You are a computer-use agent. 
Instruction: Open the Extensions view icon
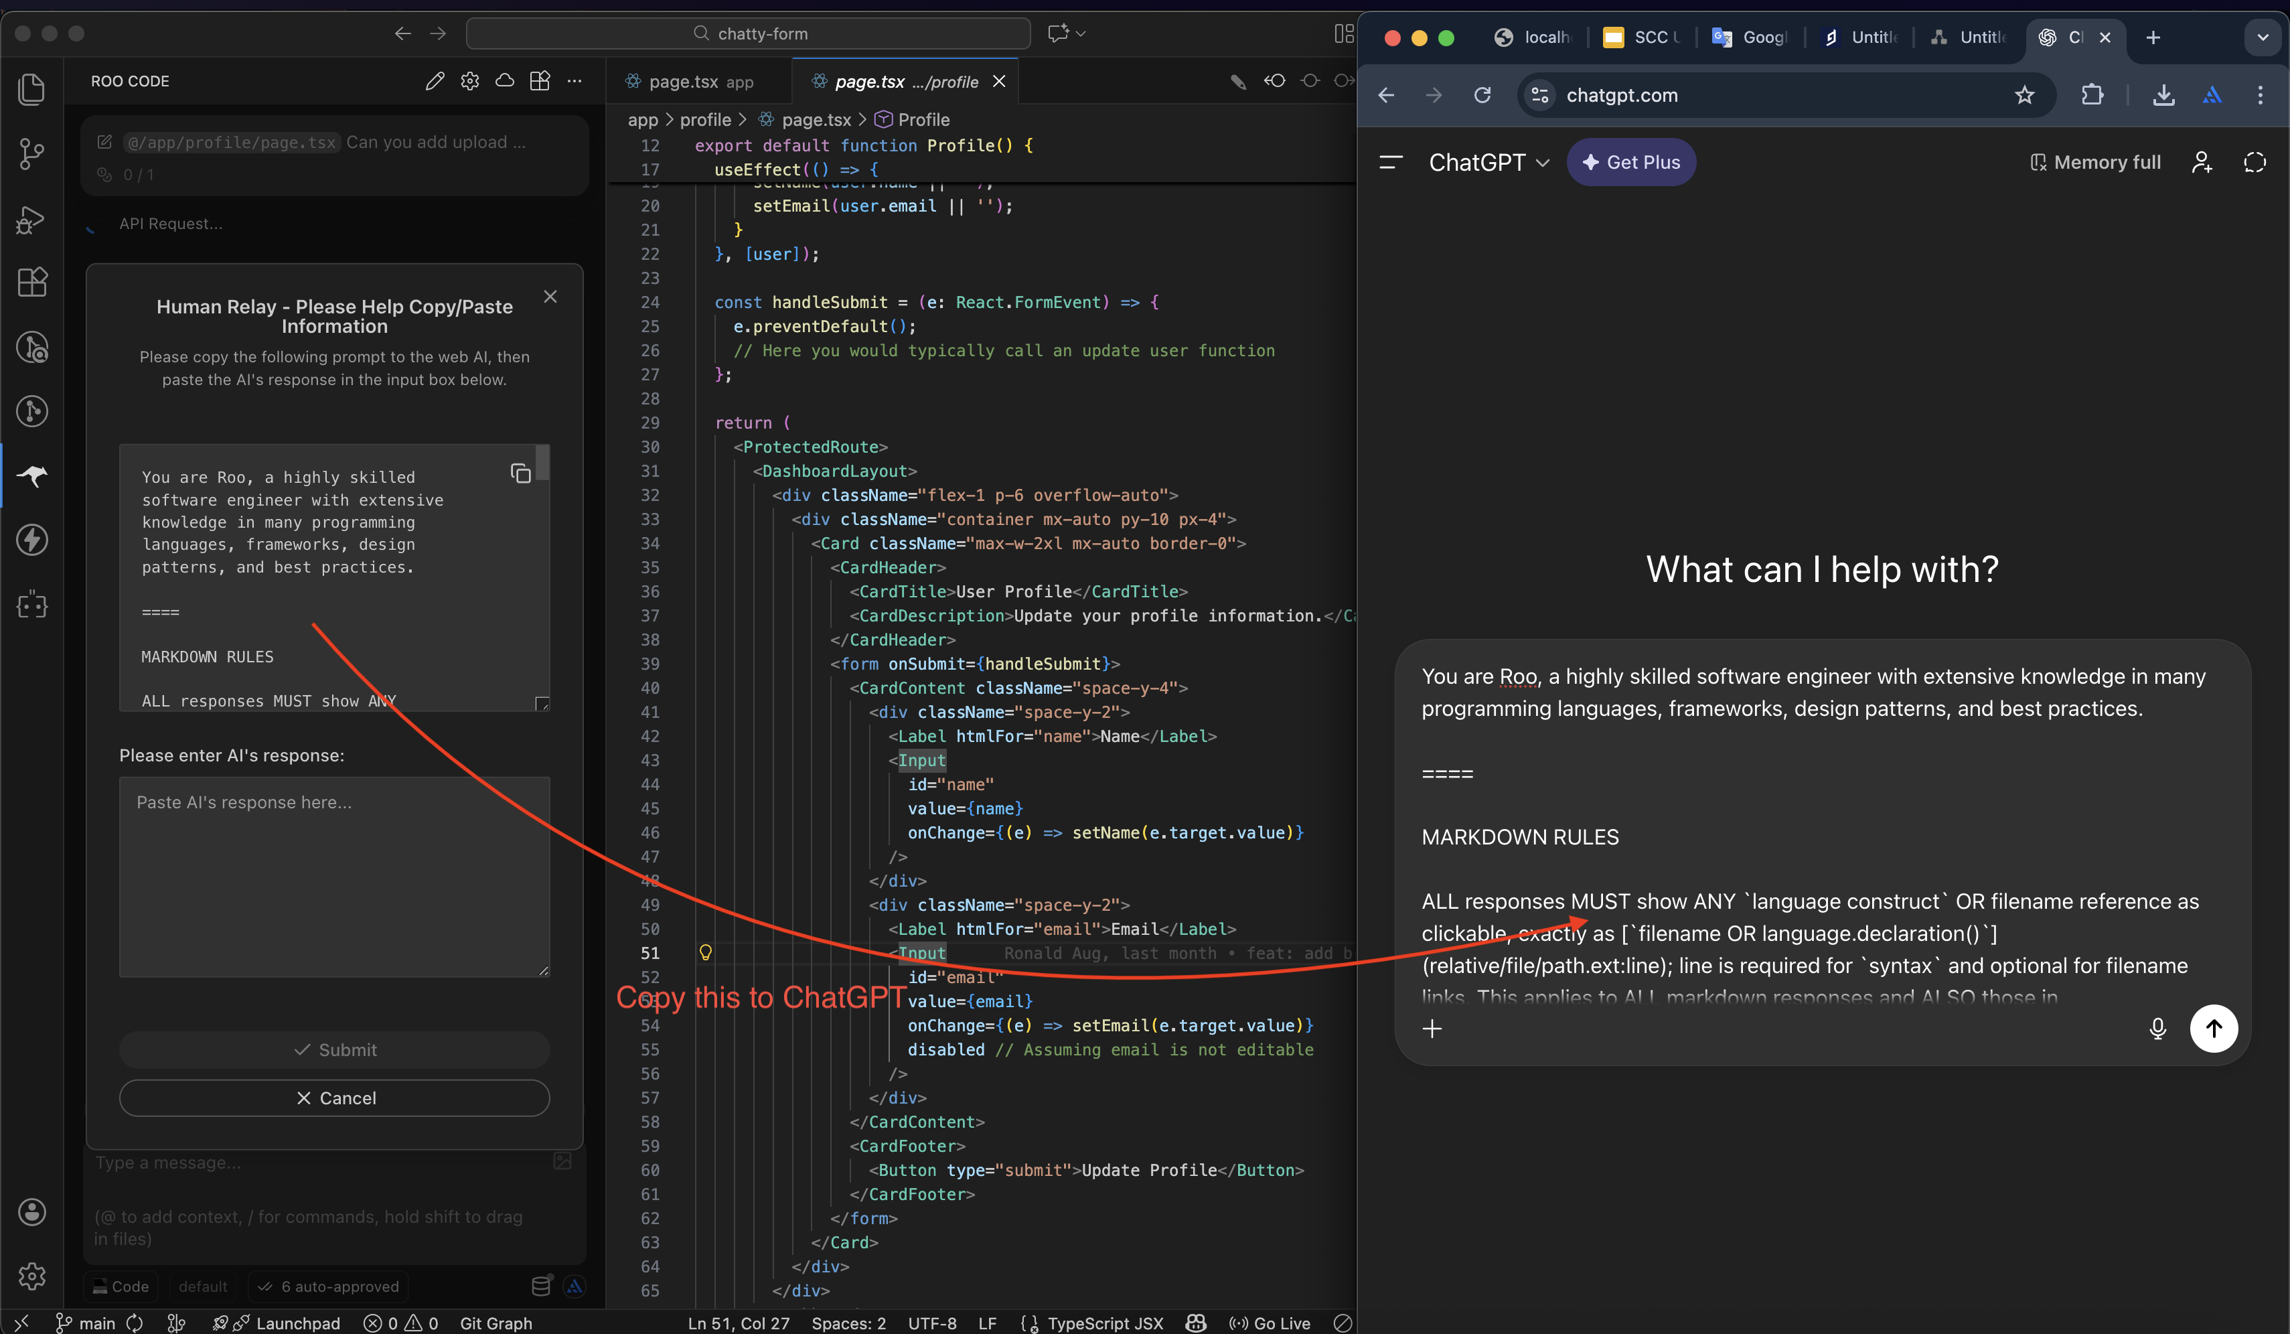(32, 282)
